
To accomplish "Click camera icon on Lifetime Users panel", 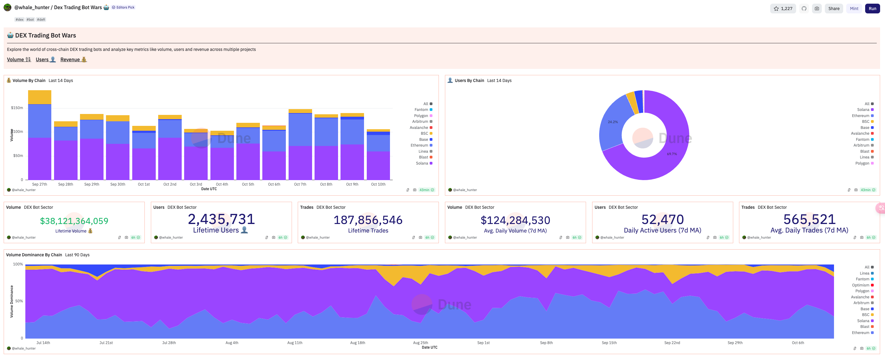I will (274, 237).
